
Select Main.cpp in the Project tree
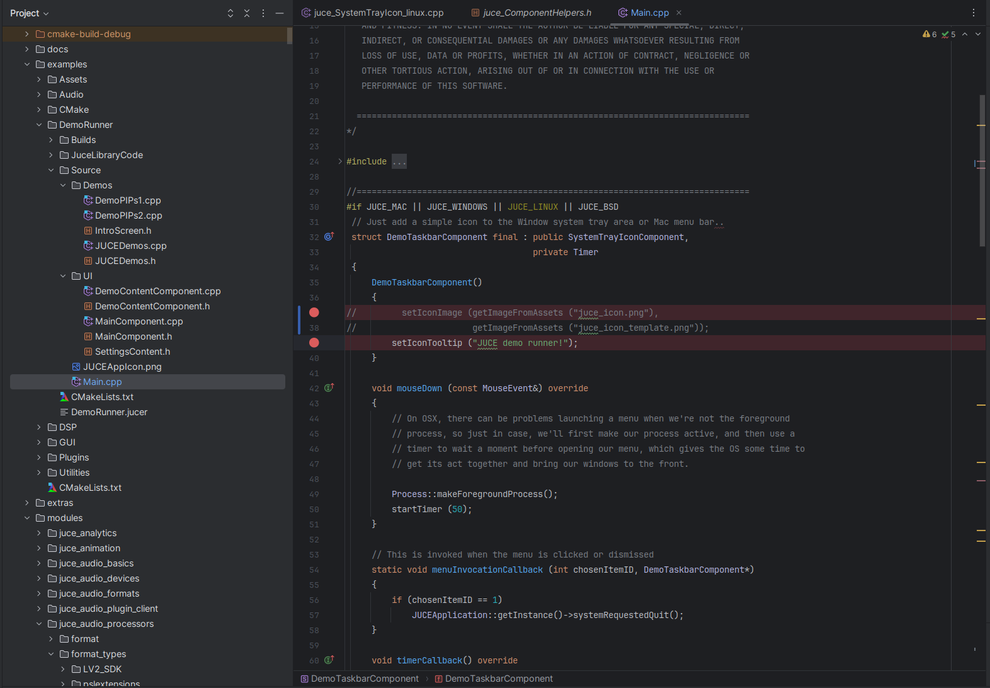[147, 382]
